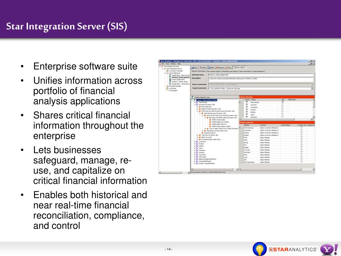Select Sample Basic - Basic Extract item
This screenshot has height=256, width=341.
pos(180,75)
